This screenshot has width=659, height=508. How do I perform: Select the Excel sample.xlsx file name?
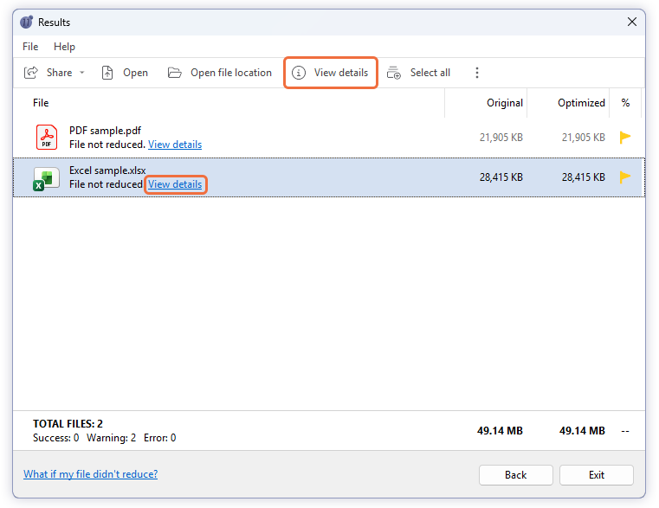click(107, 170)
